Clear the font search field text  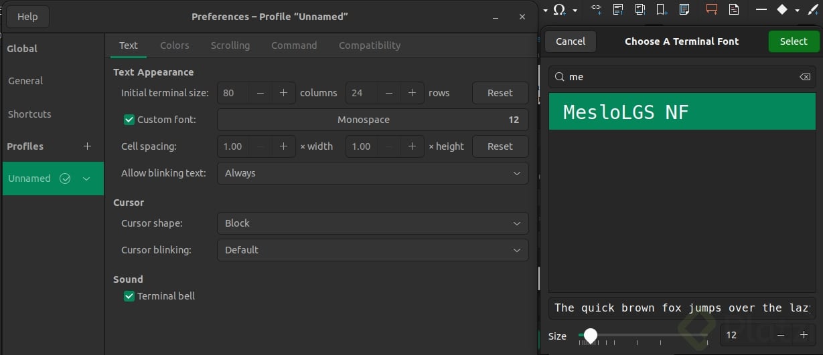805,77
